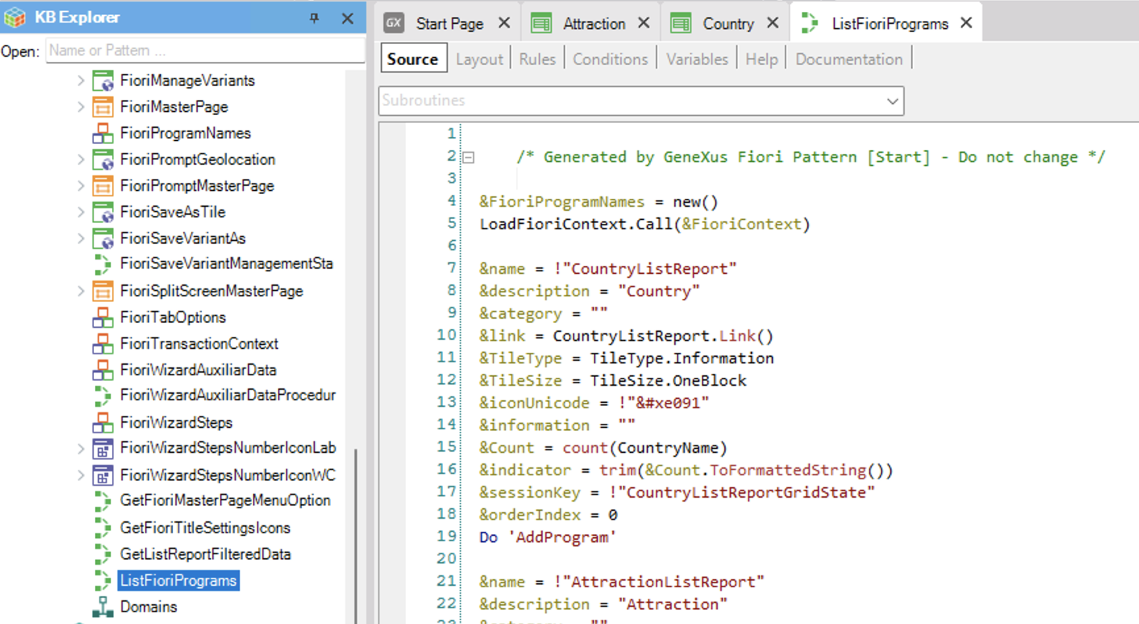Click the FioriSaveAsTile icon
The image size is (1139, 624).
tap(103, 212)
